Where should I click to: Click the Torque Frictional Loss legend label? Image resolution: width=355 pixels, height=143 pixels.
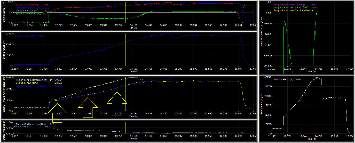(x=31, y=124)
